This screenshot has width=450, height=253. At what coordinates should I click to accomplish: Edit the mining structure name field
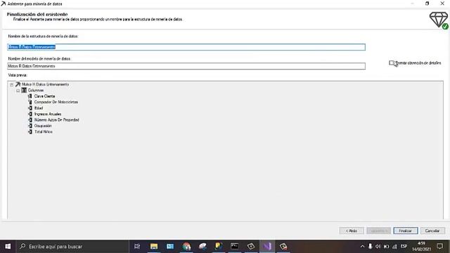186,47
